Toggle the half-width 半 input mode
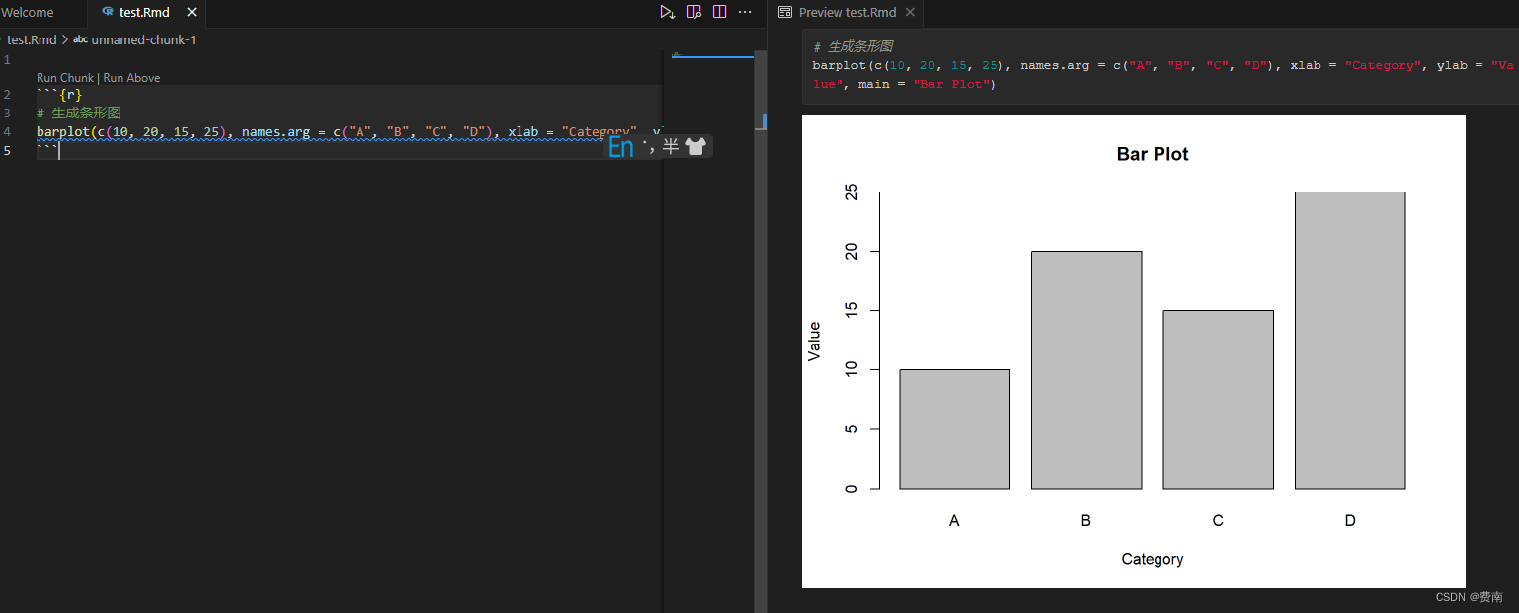Viewport: 1519px width, 613px height. click(671, 147)
